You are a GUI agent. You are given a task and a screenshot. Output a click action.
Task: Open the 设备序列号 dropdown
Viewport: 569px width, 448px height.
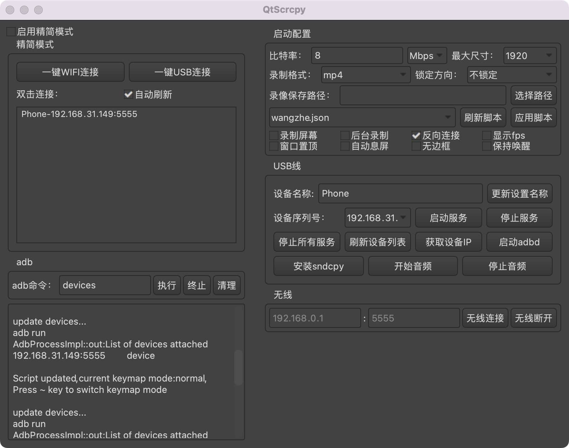[x=377, y=218]
